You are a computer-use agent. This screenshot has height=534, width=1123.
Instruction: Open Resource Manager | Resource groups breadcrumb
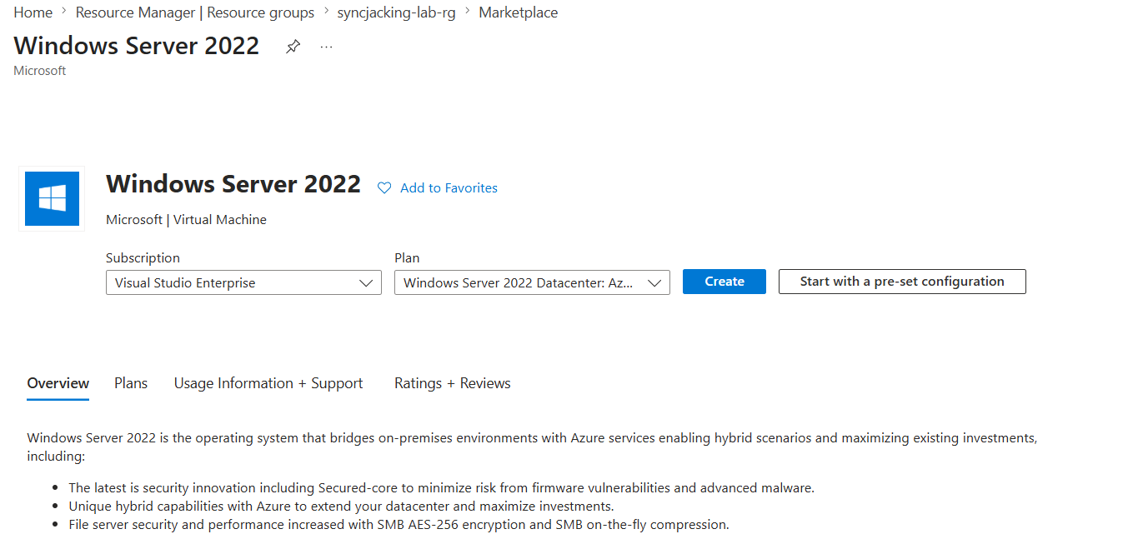click(195, 12)
